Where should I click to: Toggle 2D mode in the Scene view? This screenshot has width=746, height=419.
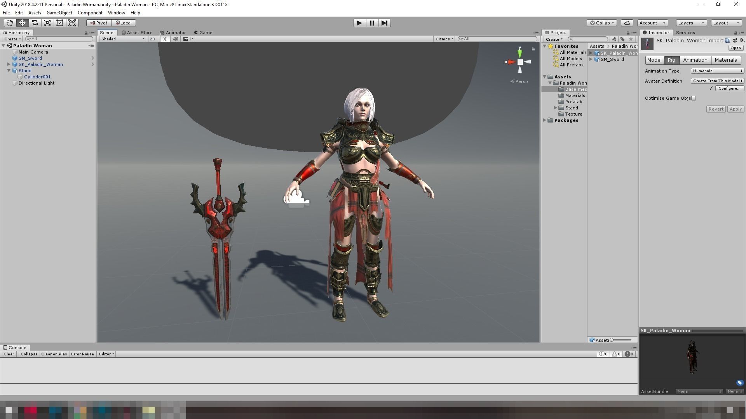coord(152,39)
